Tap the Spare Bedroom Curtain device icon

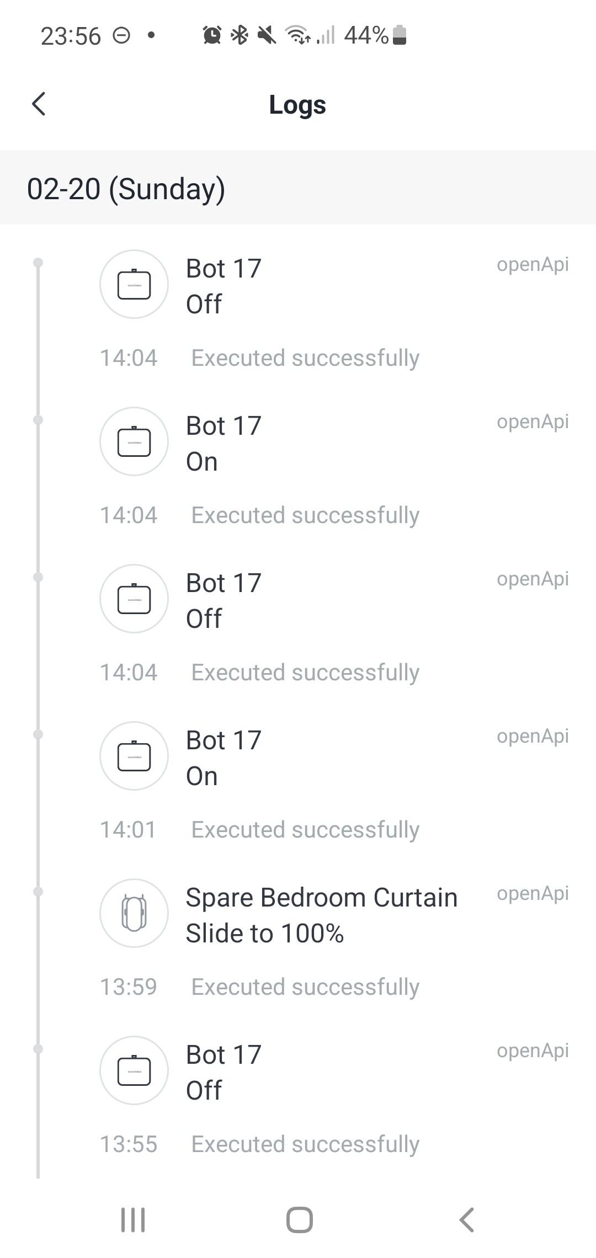click(x=134, y=913)
